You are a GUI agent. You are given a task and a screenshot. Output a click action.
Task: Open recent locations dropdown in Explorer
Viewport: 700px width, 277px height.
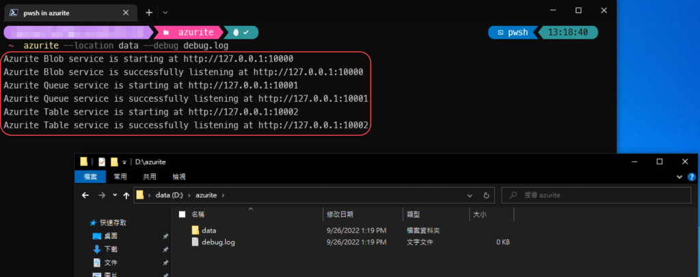[115, 195]
